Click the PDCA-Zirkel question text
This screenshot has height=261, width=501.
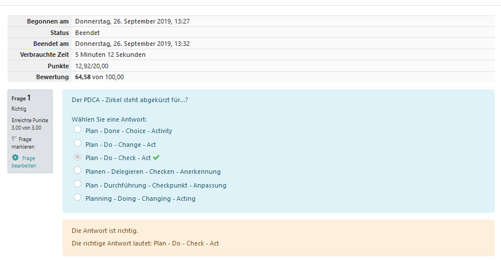pos(130,100)
